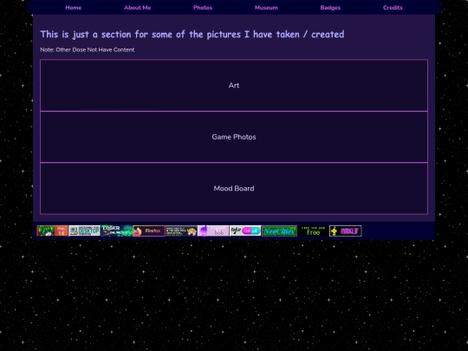This screenshot has height=351, width=468.
Task: Click the badge with pink and cyan pill
Action: (245, 231)
